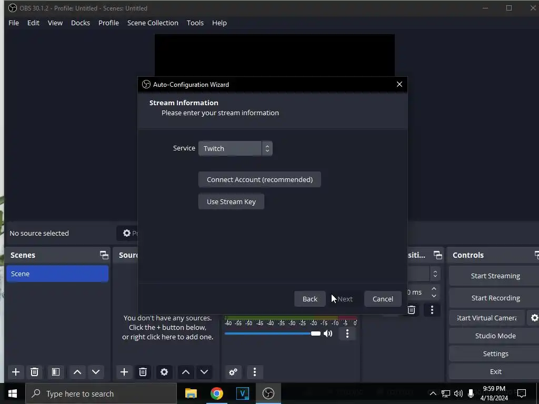The width and height of the screenshot is (539, 404).
Task: Add a source with plus icon
Action: (124, 372)
